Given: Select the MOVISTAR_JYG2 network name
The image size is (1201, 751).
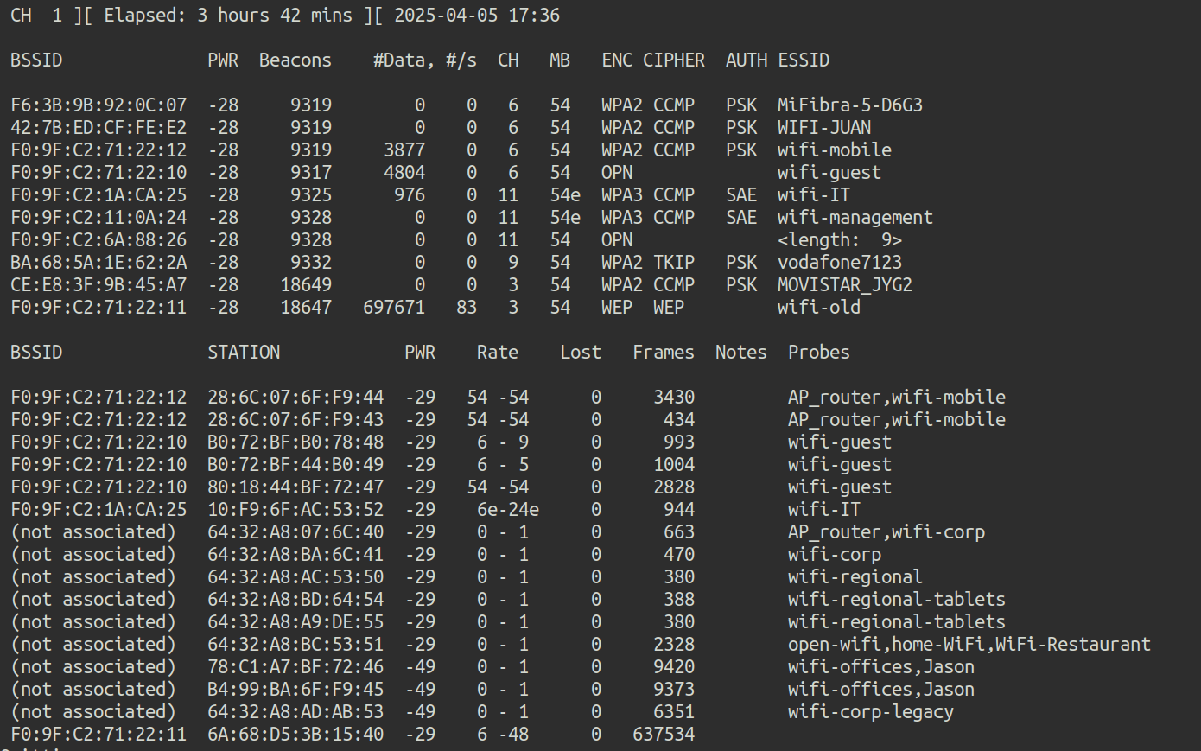Looking at the screenshot, I should point(844,284).
